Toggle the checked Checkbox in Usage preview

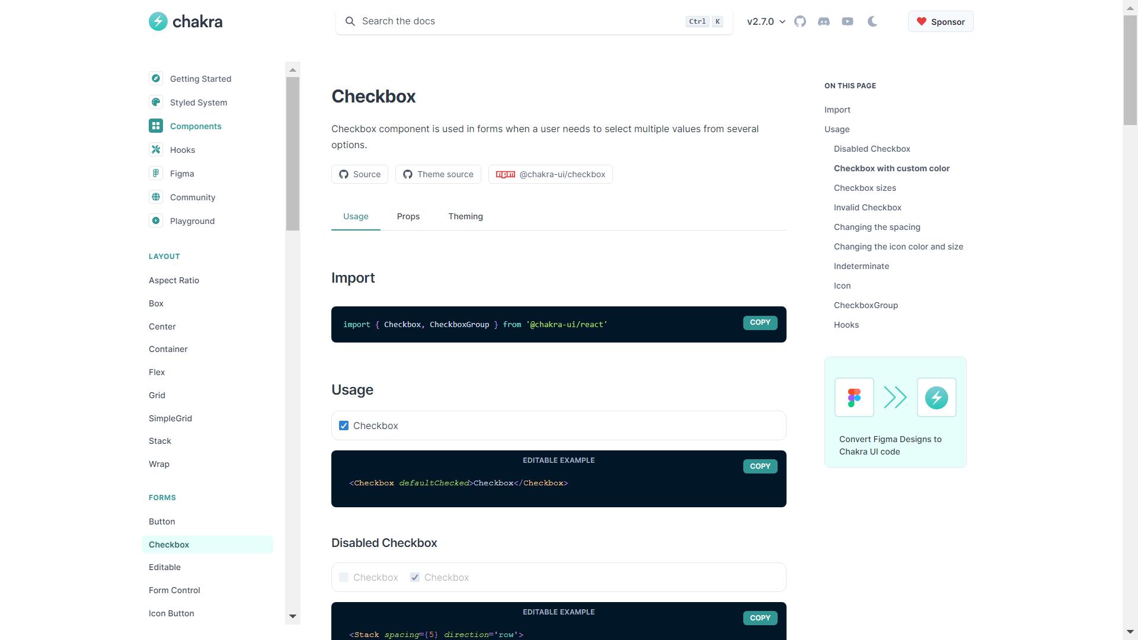[344, 425]
